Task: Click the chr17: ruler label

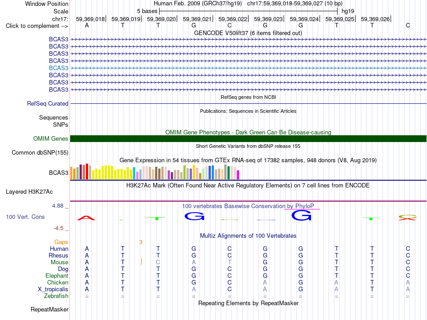Action: (60, 19)
